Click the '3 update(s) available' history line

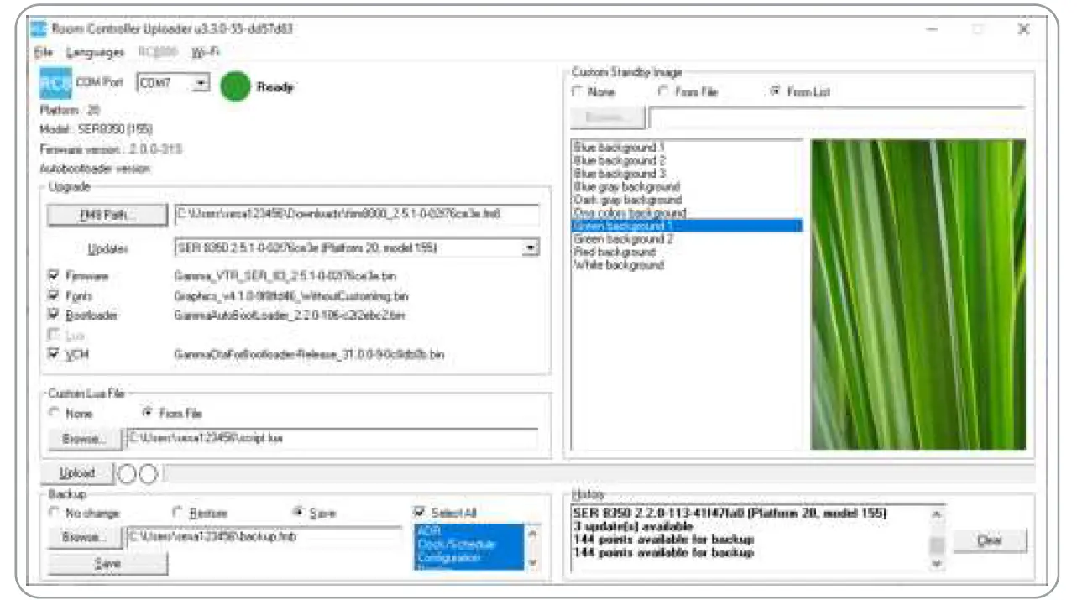coord(632,526)
